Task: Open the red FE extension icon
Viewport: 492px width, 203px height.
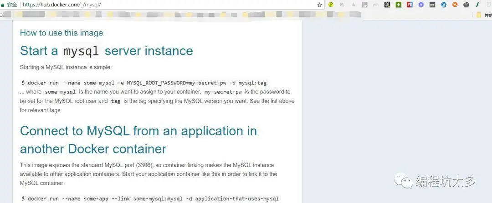Action: point(410,5)
